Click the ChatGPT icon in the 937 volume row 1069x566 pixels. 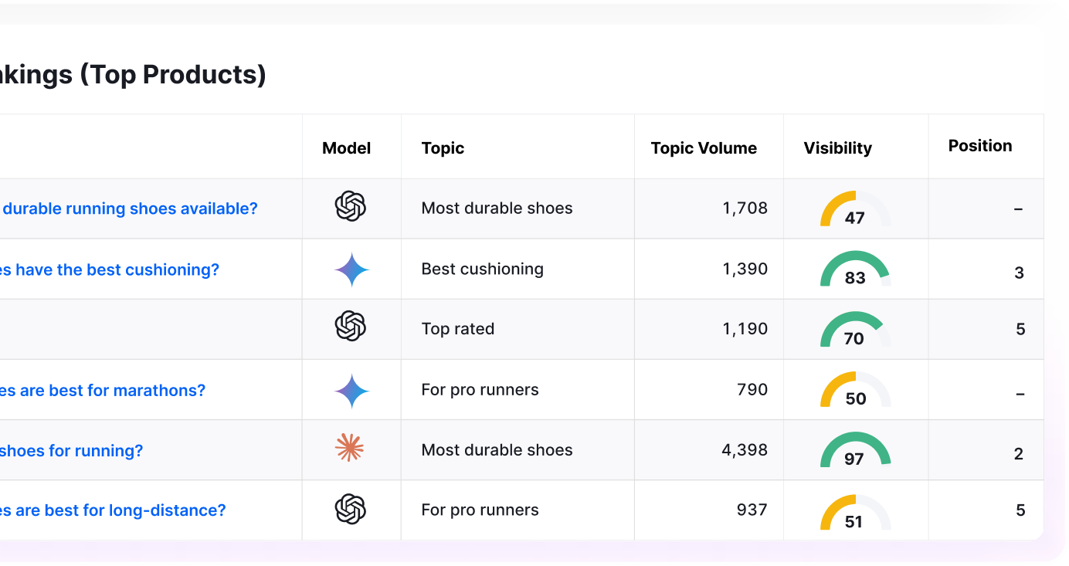350,510
